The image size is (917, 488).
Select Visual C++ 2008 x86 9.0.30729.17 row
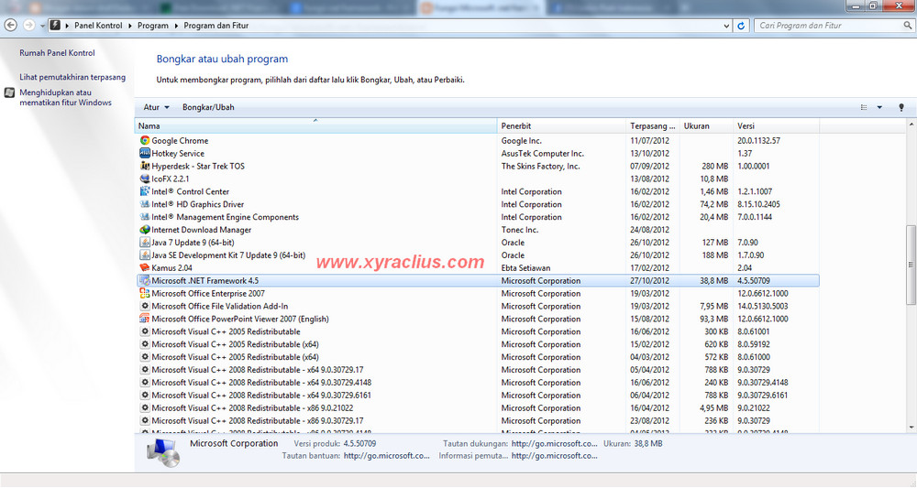click(x=478, y=421)
